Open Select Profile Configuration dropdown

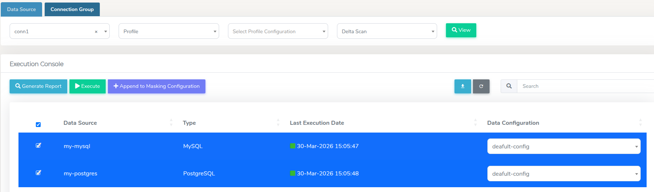pyautogui.click(x=278, y=31)
